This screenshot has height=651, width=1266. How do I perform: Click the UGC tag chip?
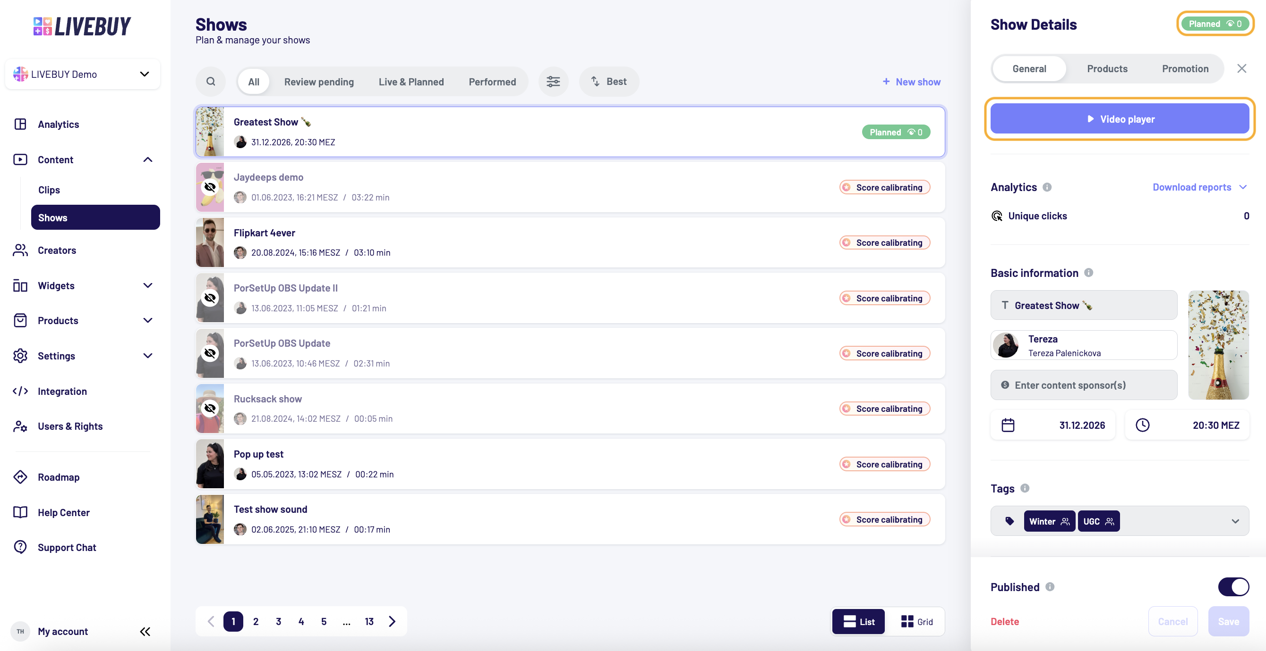click(x=1098, y=521)
